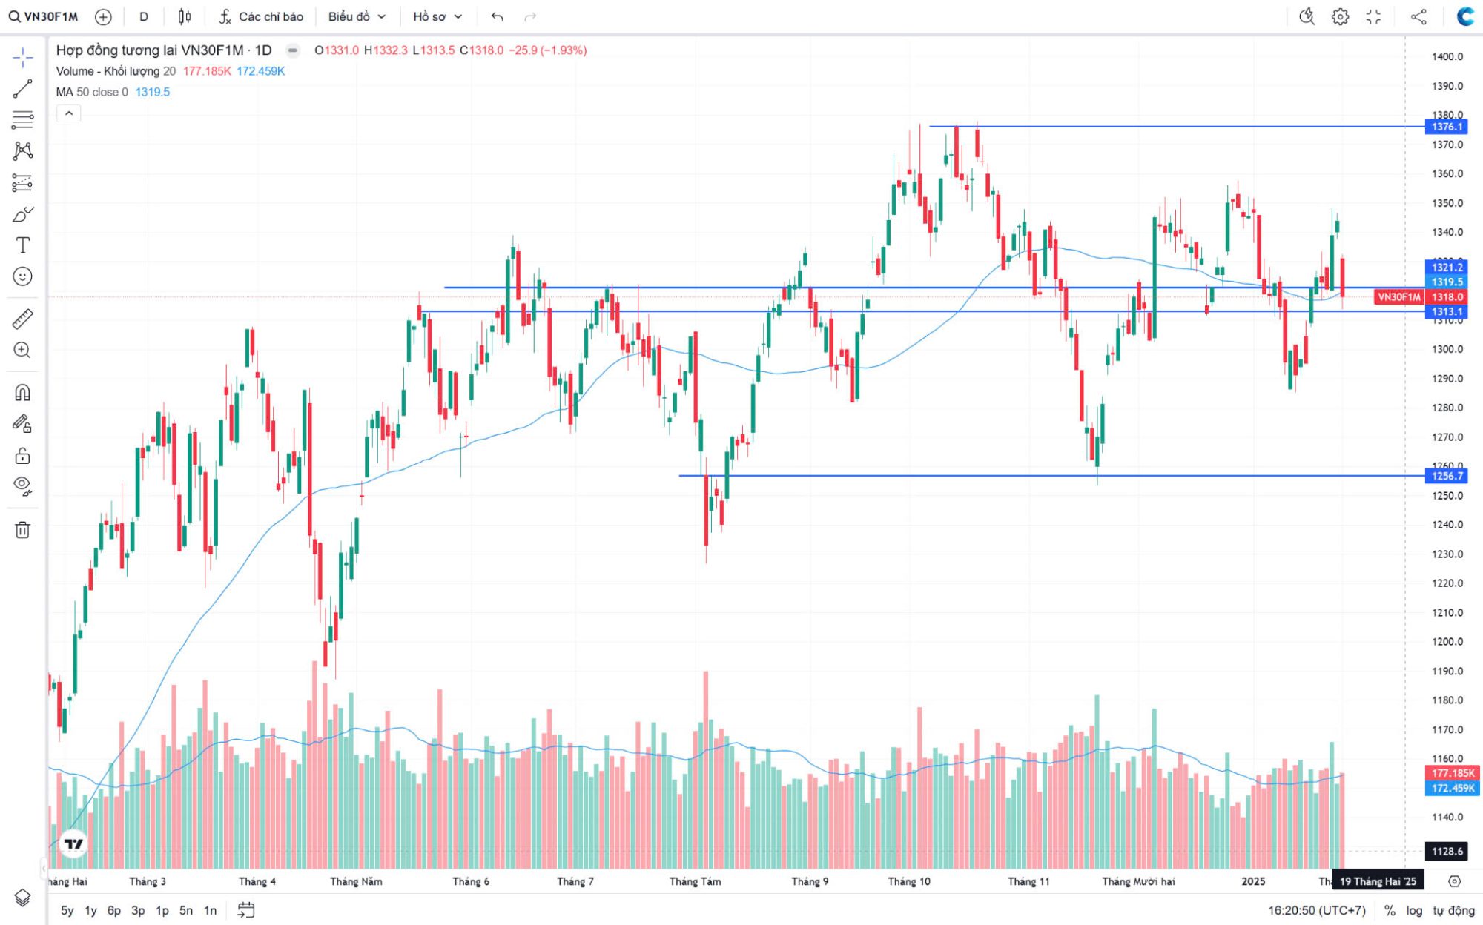1483x925 pixels.
Task: Expand the Biểu đồ dropdown
Action: [357, 16]
